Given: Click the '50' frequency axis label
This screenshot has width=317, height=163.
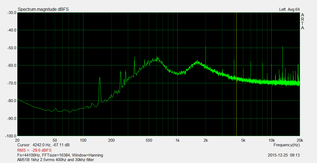Looking at the screenshot, I should (54, 140).
